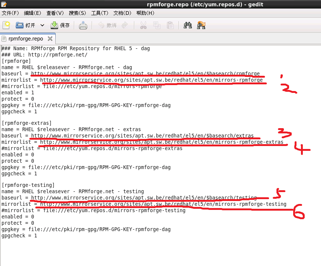Viewport: 321px width, 266px height.
Task: Open the 搜索(S) menu
Action: [x=78, y=13]
